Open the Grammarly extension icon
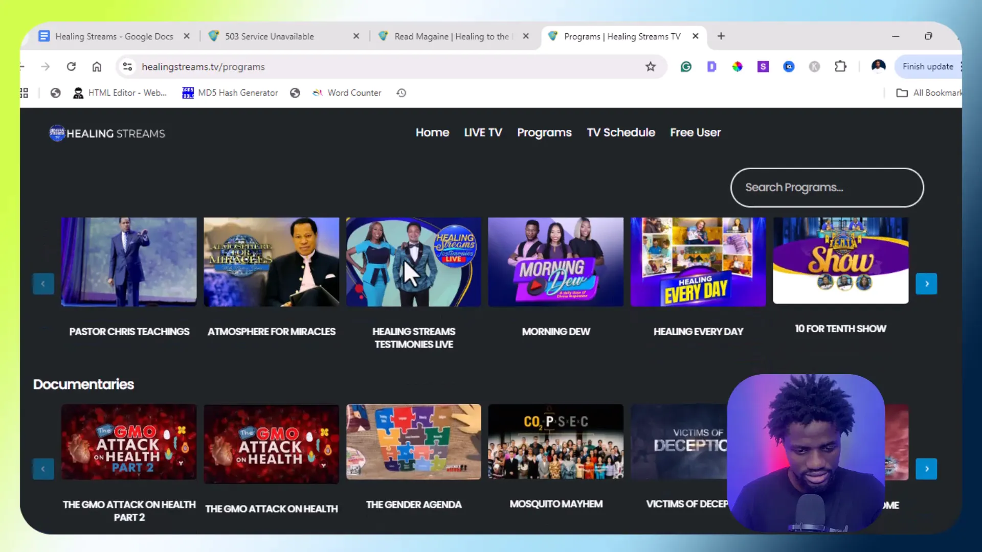982x552 pixels. tap(686, 66)
